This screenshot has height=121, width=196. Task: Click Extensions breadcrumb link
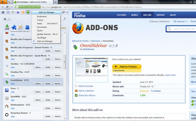pyautogui.click(x=95, y=41)
